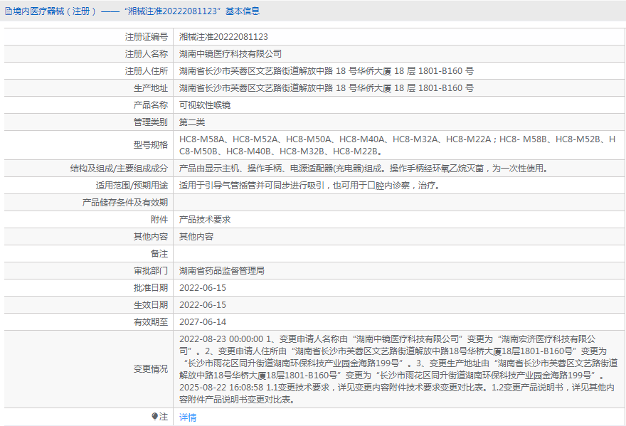Click the 产品储存条件及有效期 label
Viewport: 626px width, 426px height.
[125, 203]
